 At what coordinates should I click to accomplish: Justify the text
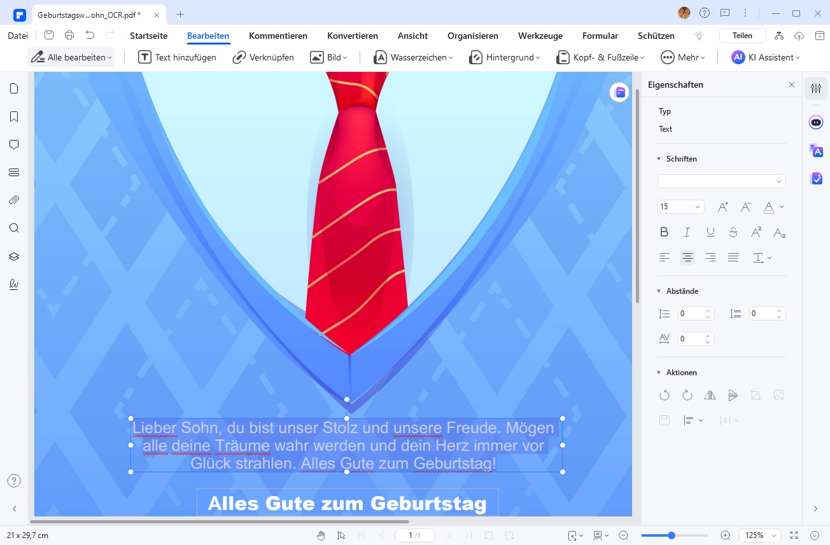pyautogui.click(x=733, y=258)
